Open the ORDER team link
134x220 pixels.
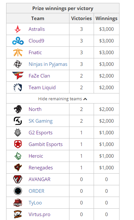point(36,191)
